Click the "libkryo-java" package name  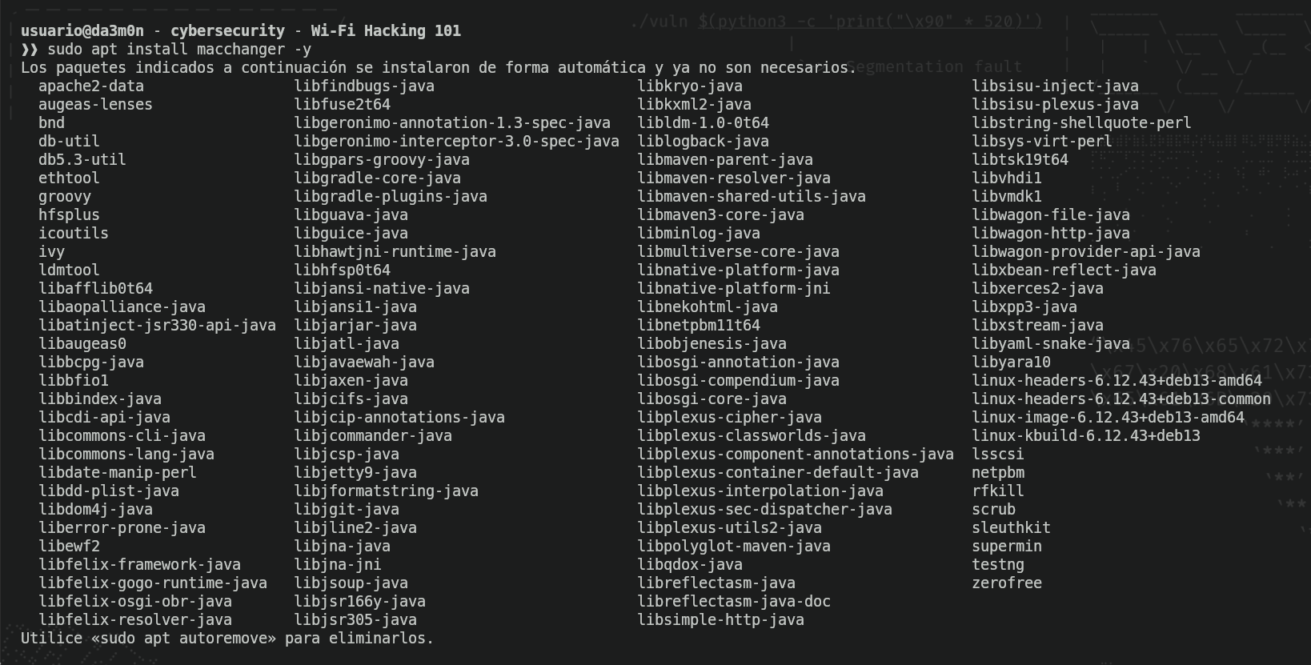tap(690, 86)
